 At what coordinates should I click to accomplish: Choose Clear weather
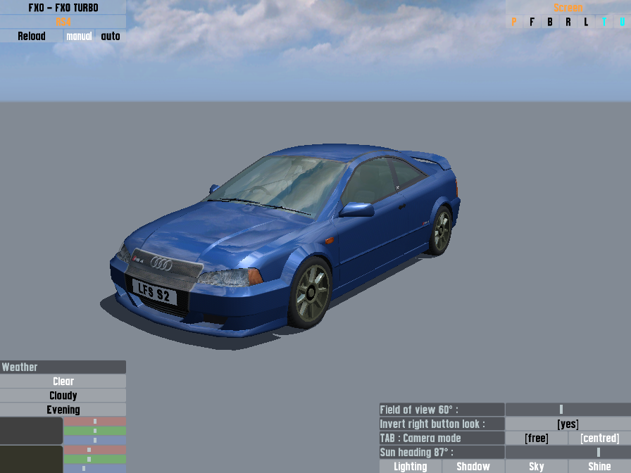click(x=63, y=381)
